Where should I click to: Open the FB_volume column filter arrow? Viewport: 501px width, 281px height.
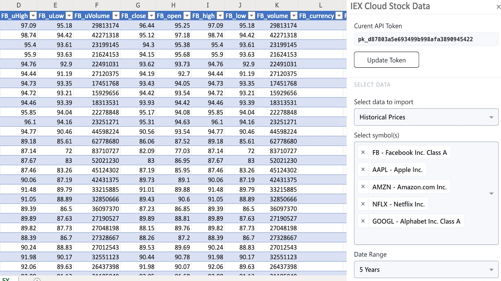[293, 16]
